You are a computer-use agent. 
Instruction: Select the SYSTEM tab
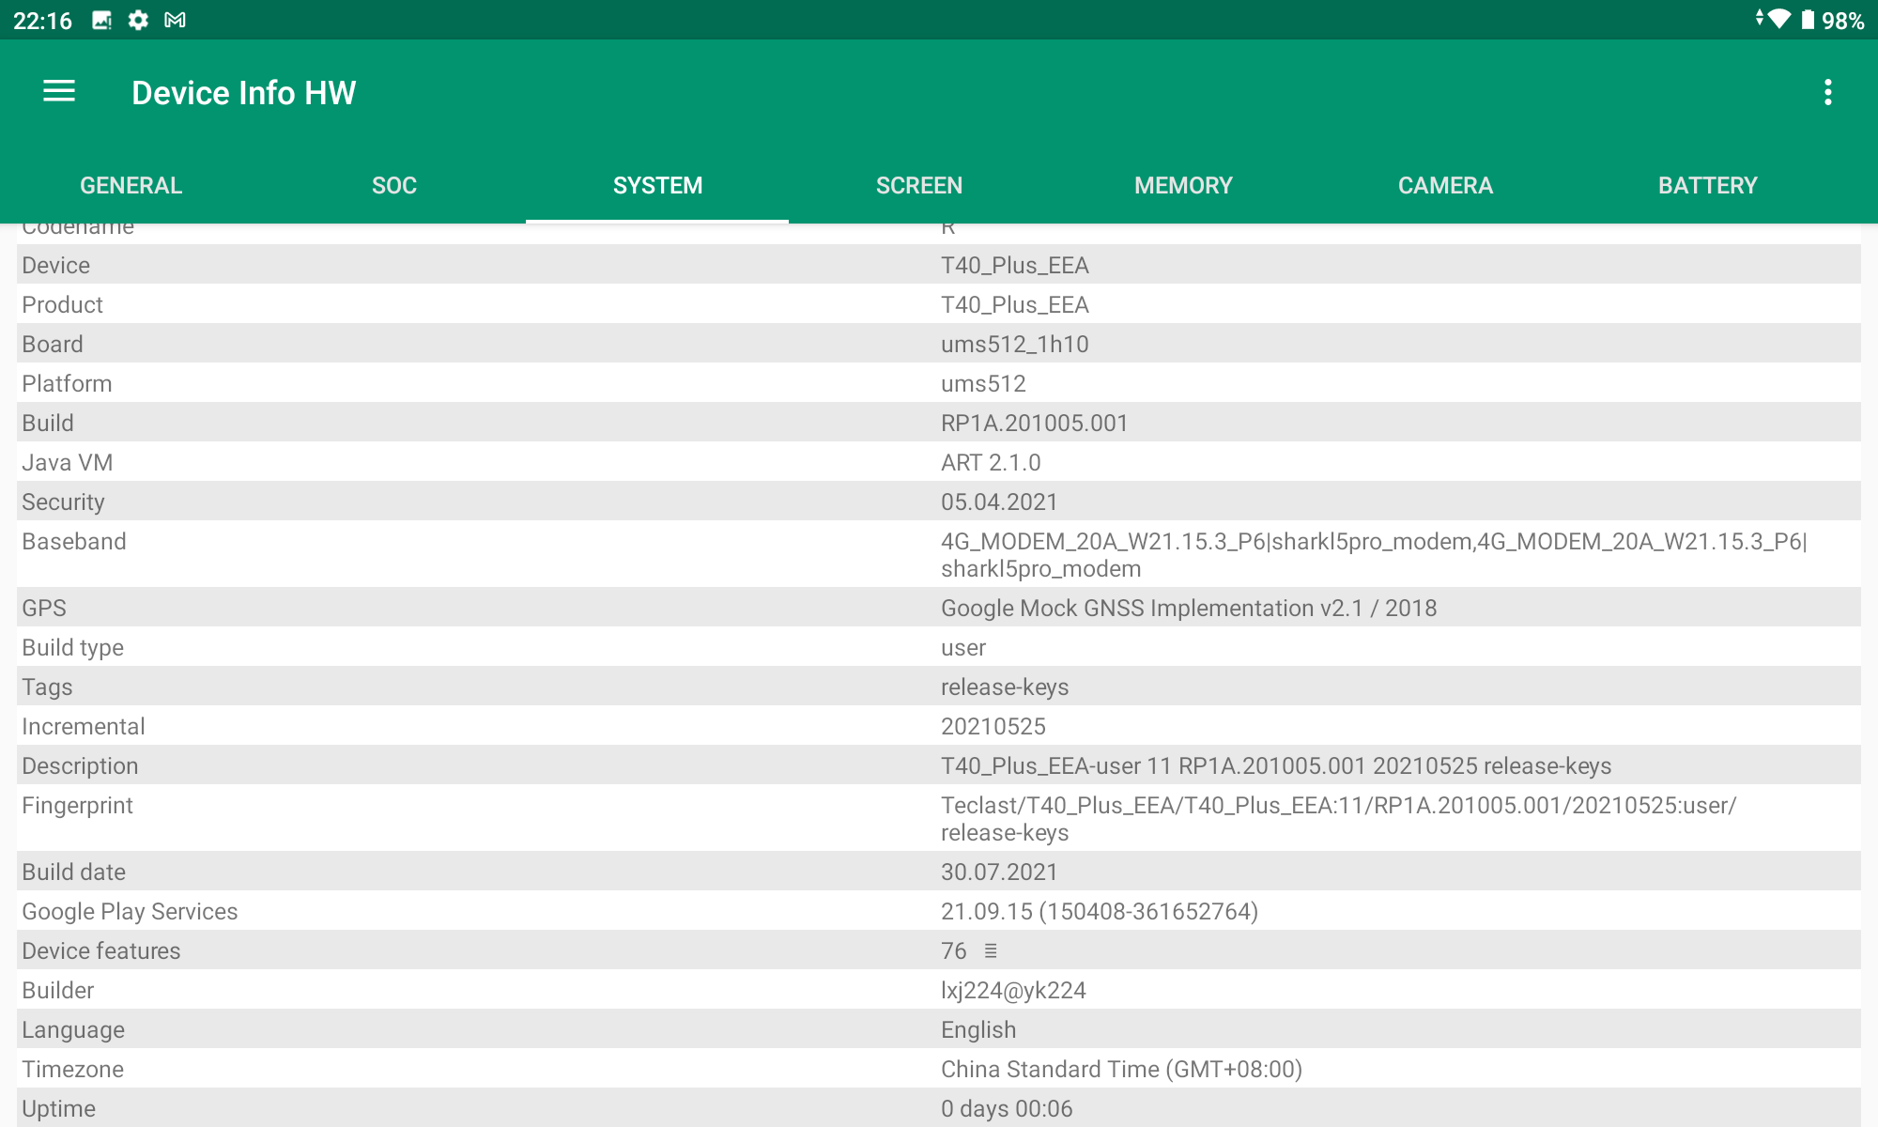point(657,185)
